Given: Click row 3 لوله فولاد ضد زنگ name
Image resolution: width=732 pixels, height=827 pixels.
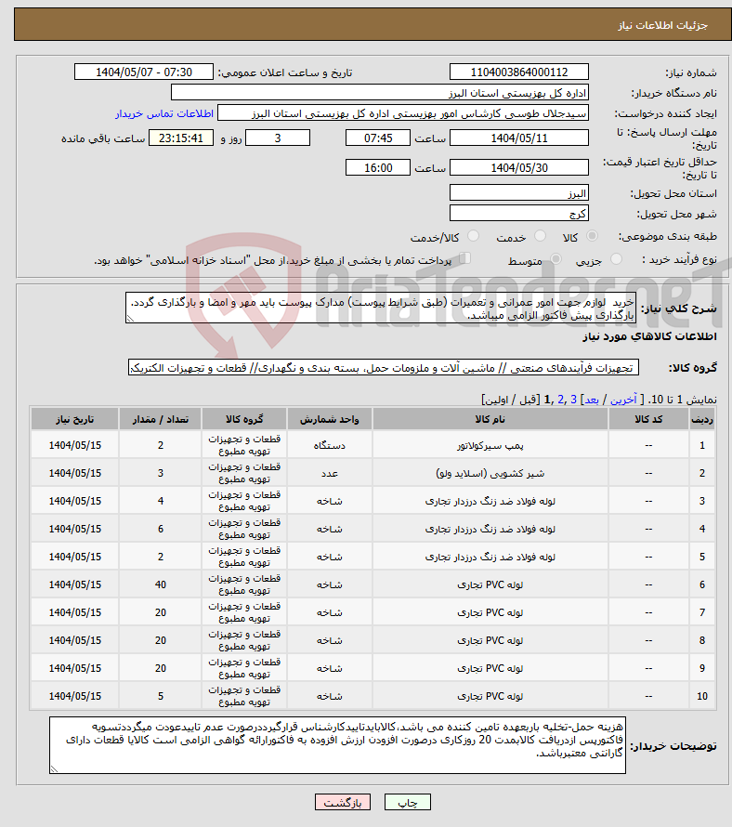Looking at the screenshot, I should (490, 501).
